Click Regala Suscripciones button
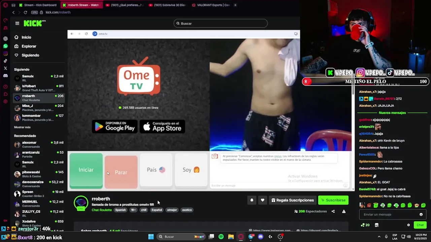Viewport: 431px width, 242px height. coord(293,200)
